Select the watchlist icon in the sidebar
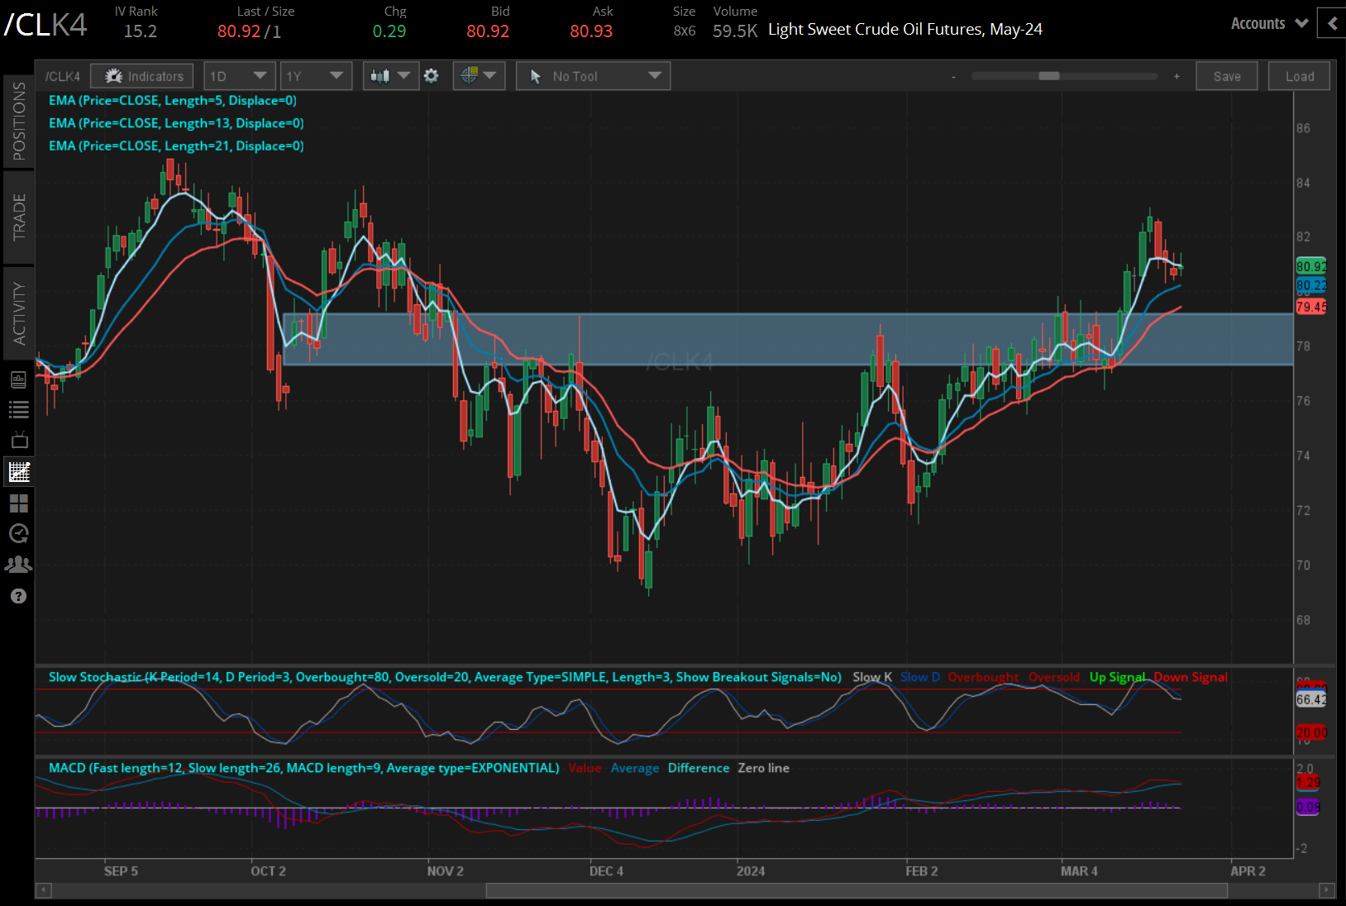Image resolution: width=1346 pixels, height=906 pixels. tap(19, 409)
